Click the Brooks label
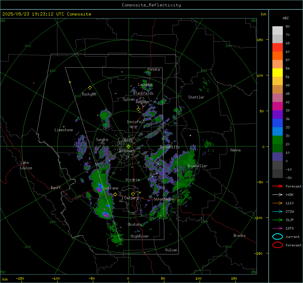This screenshot has height=283, width=303. [239, 236]
